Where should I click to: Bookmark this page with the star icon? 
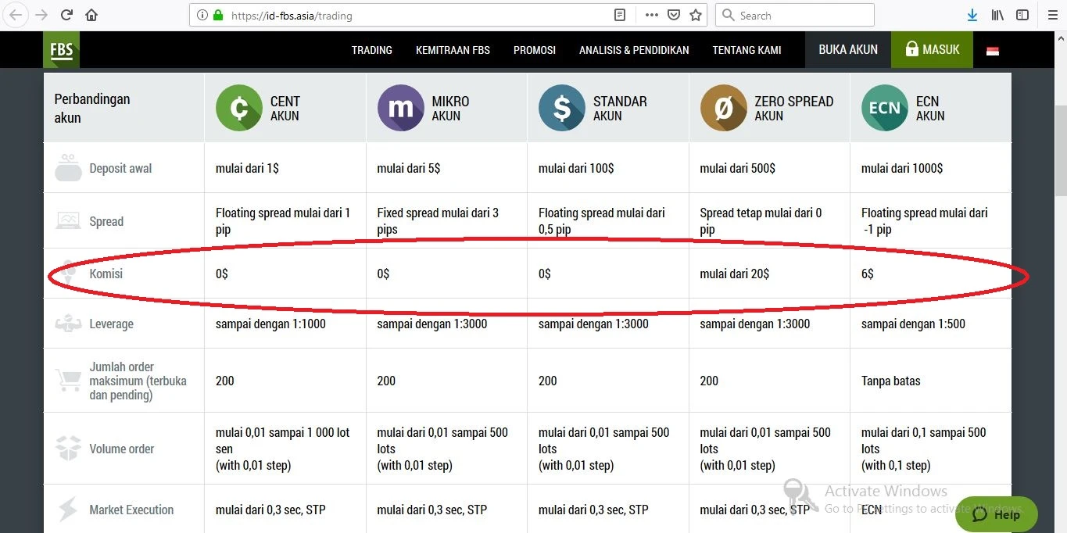(696, 15)
